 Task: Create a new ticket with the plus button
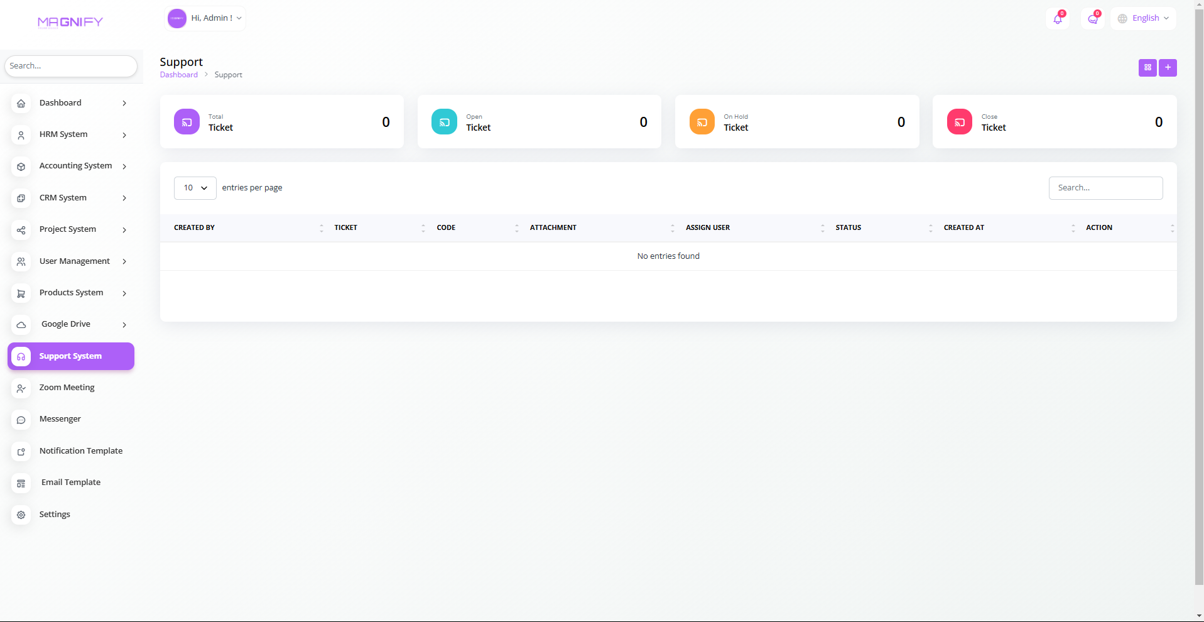pos(1168,68)
